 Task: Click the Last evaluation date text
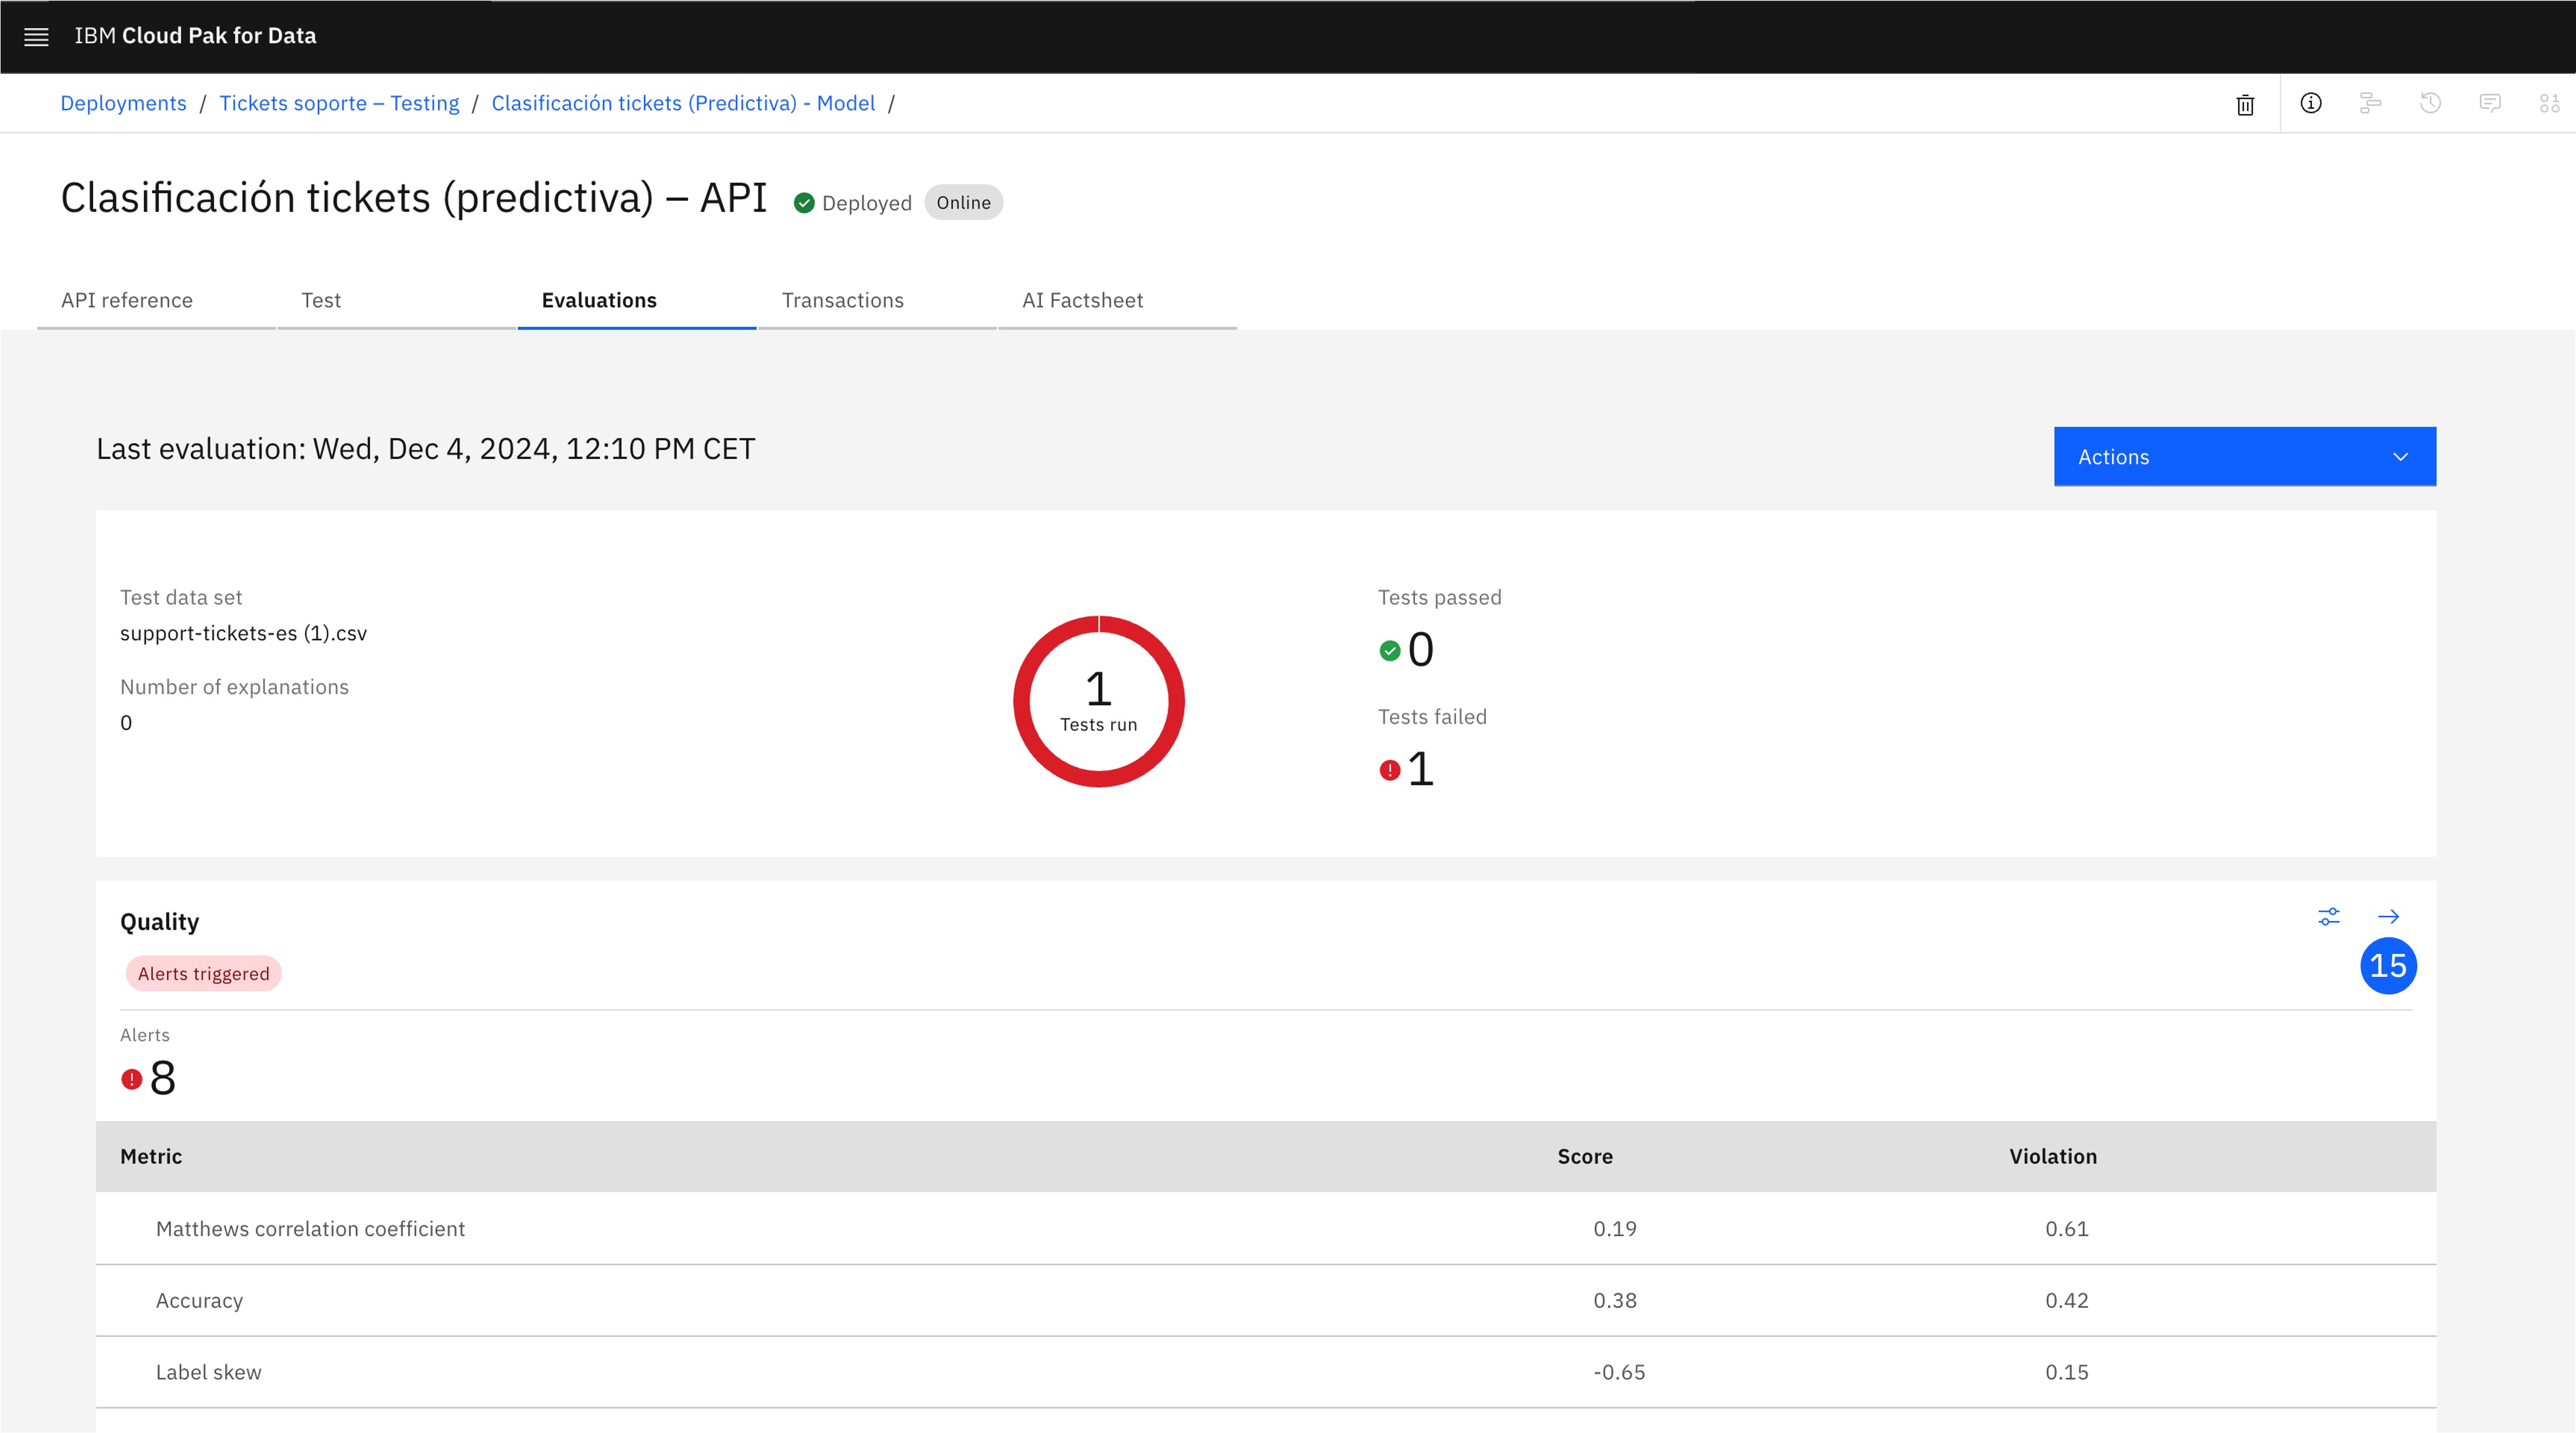pos(425,449)
